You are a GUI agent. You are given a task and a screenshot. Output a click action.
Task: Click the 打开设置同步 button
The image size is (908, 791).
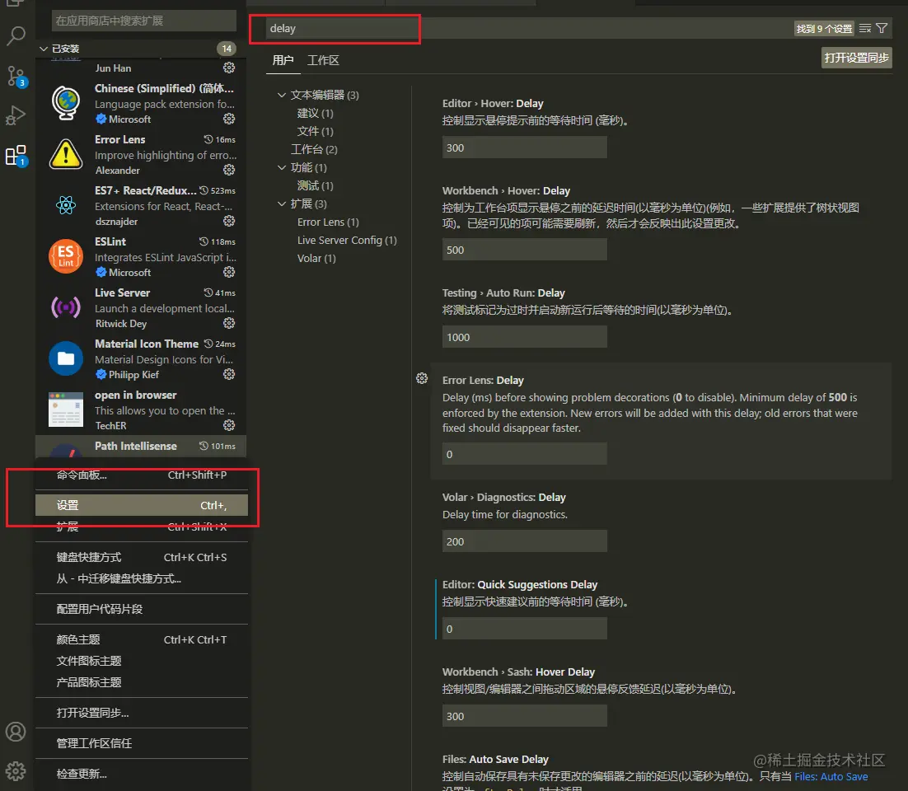pos(856,58)
